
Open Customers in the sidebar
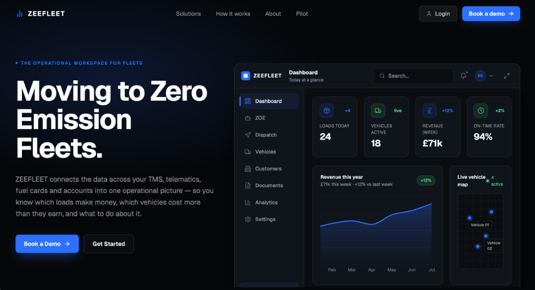[x=269, y=168]
